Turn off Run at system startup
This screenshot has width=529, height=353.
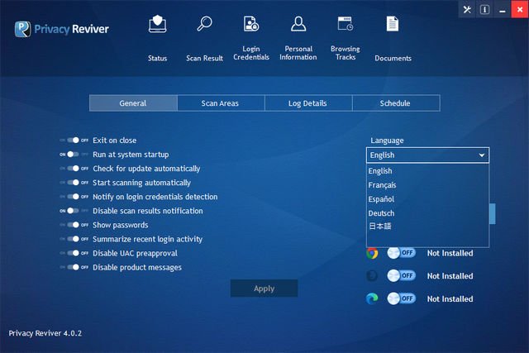[74, 155]
